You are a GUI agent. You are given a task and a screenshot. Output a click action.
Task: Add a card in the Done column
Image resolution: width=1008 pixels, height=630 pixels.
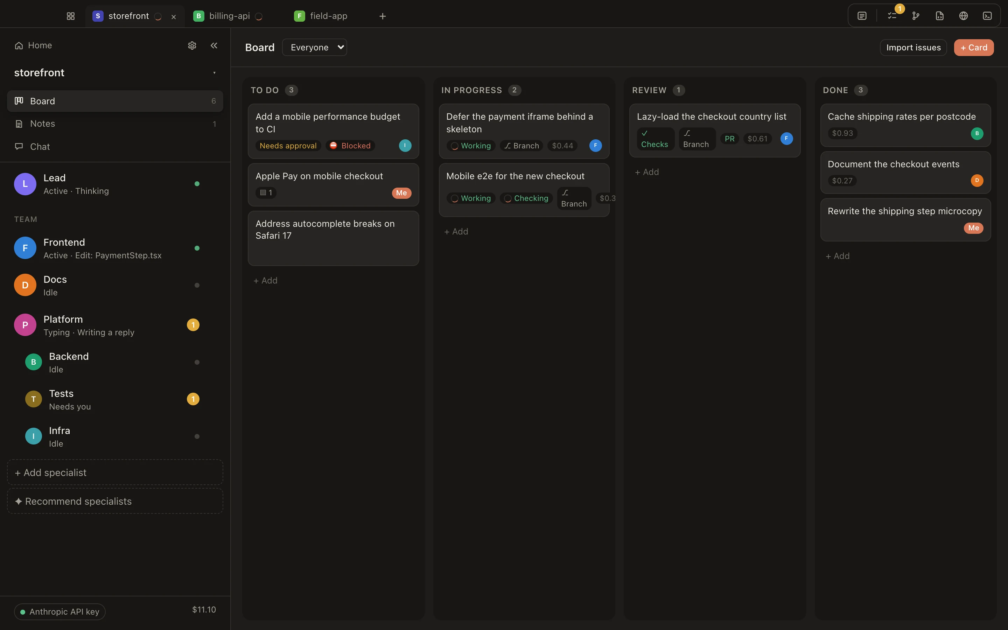click(x=837, y=256)
